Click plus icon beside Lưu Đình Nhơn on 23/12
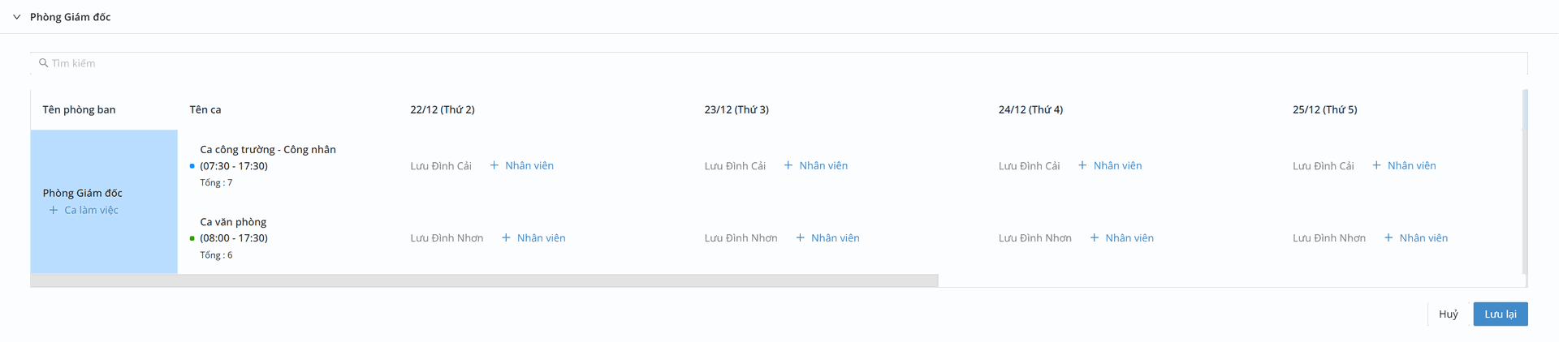 (x=800, y=238)
